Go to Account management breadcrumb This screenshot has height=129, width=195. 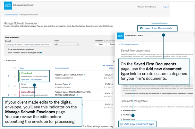point(11,15)
